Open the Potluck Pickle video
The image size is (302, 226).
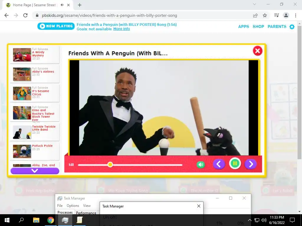pos(35,152)
